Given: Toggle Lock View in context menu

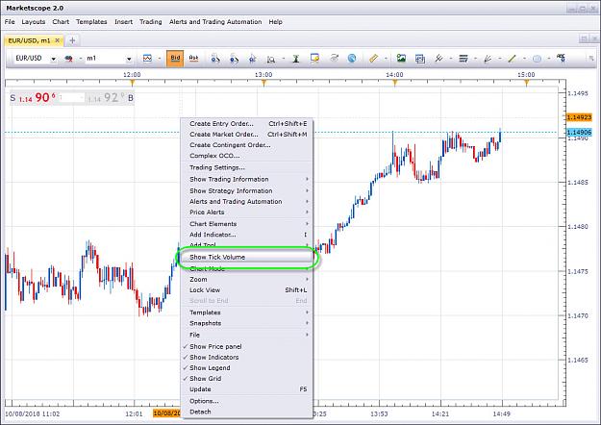Looking at the screenshot, I should pyautogui.click(x=247, y=290).
